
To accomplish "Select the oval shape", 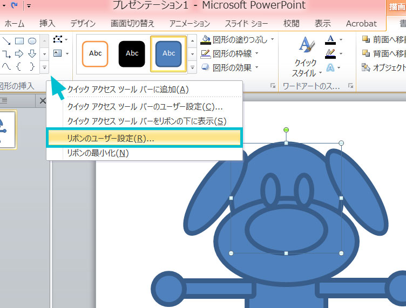I will (x=32, y=41).
